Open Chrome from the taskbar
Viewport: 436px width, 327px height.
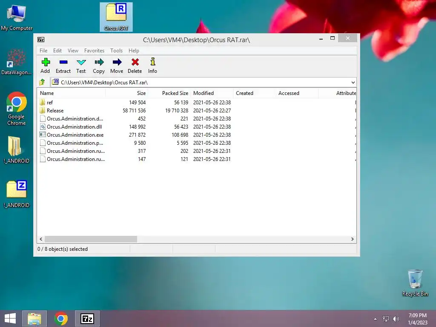(61, 318)
